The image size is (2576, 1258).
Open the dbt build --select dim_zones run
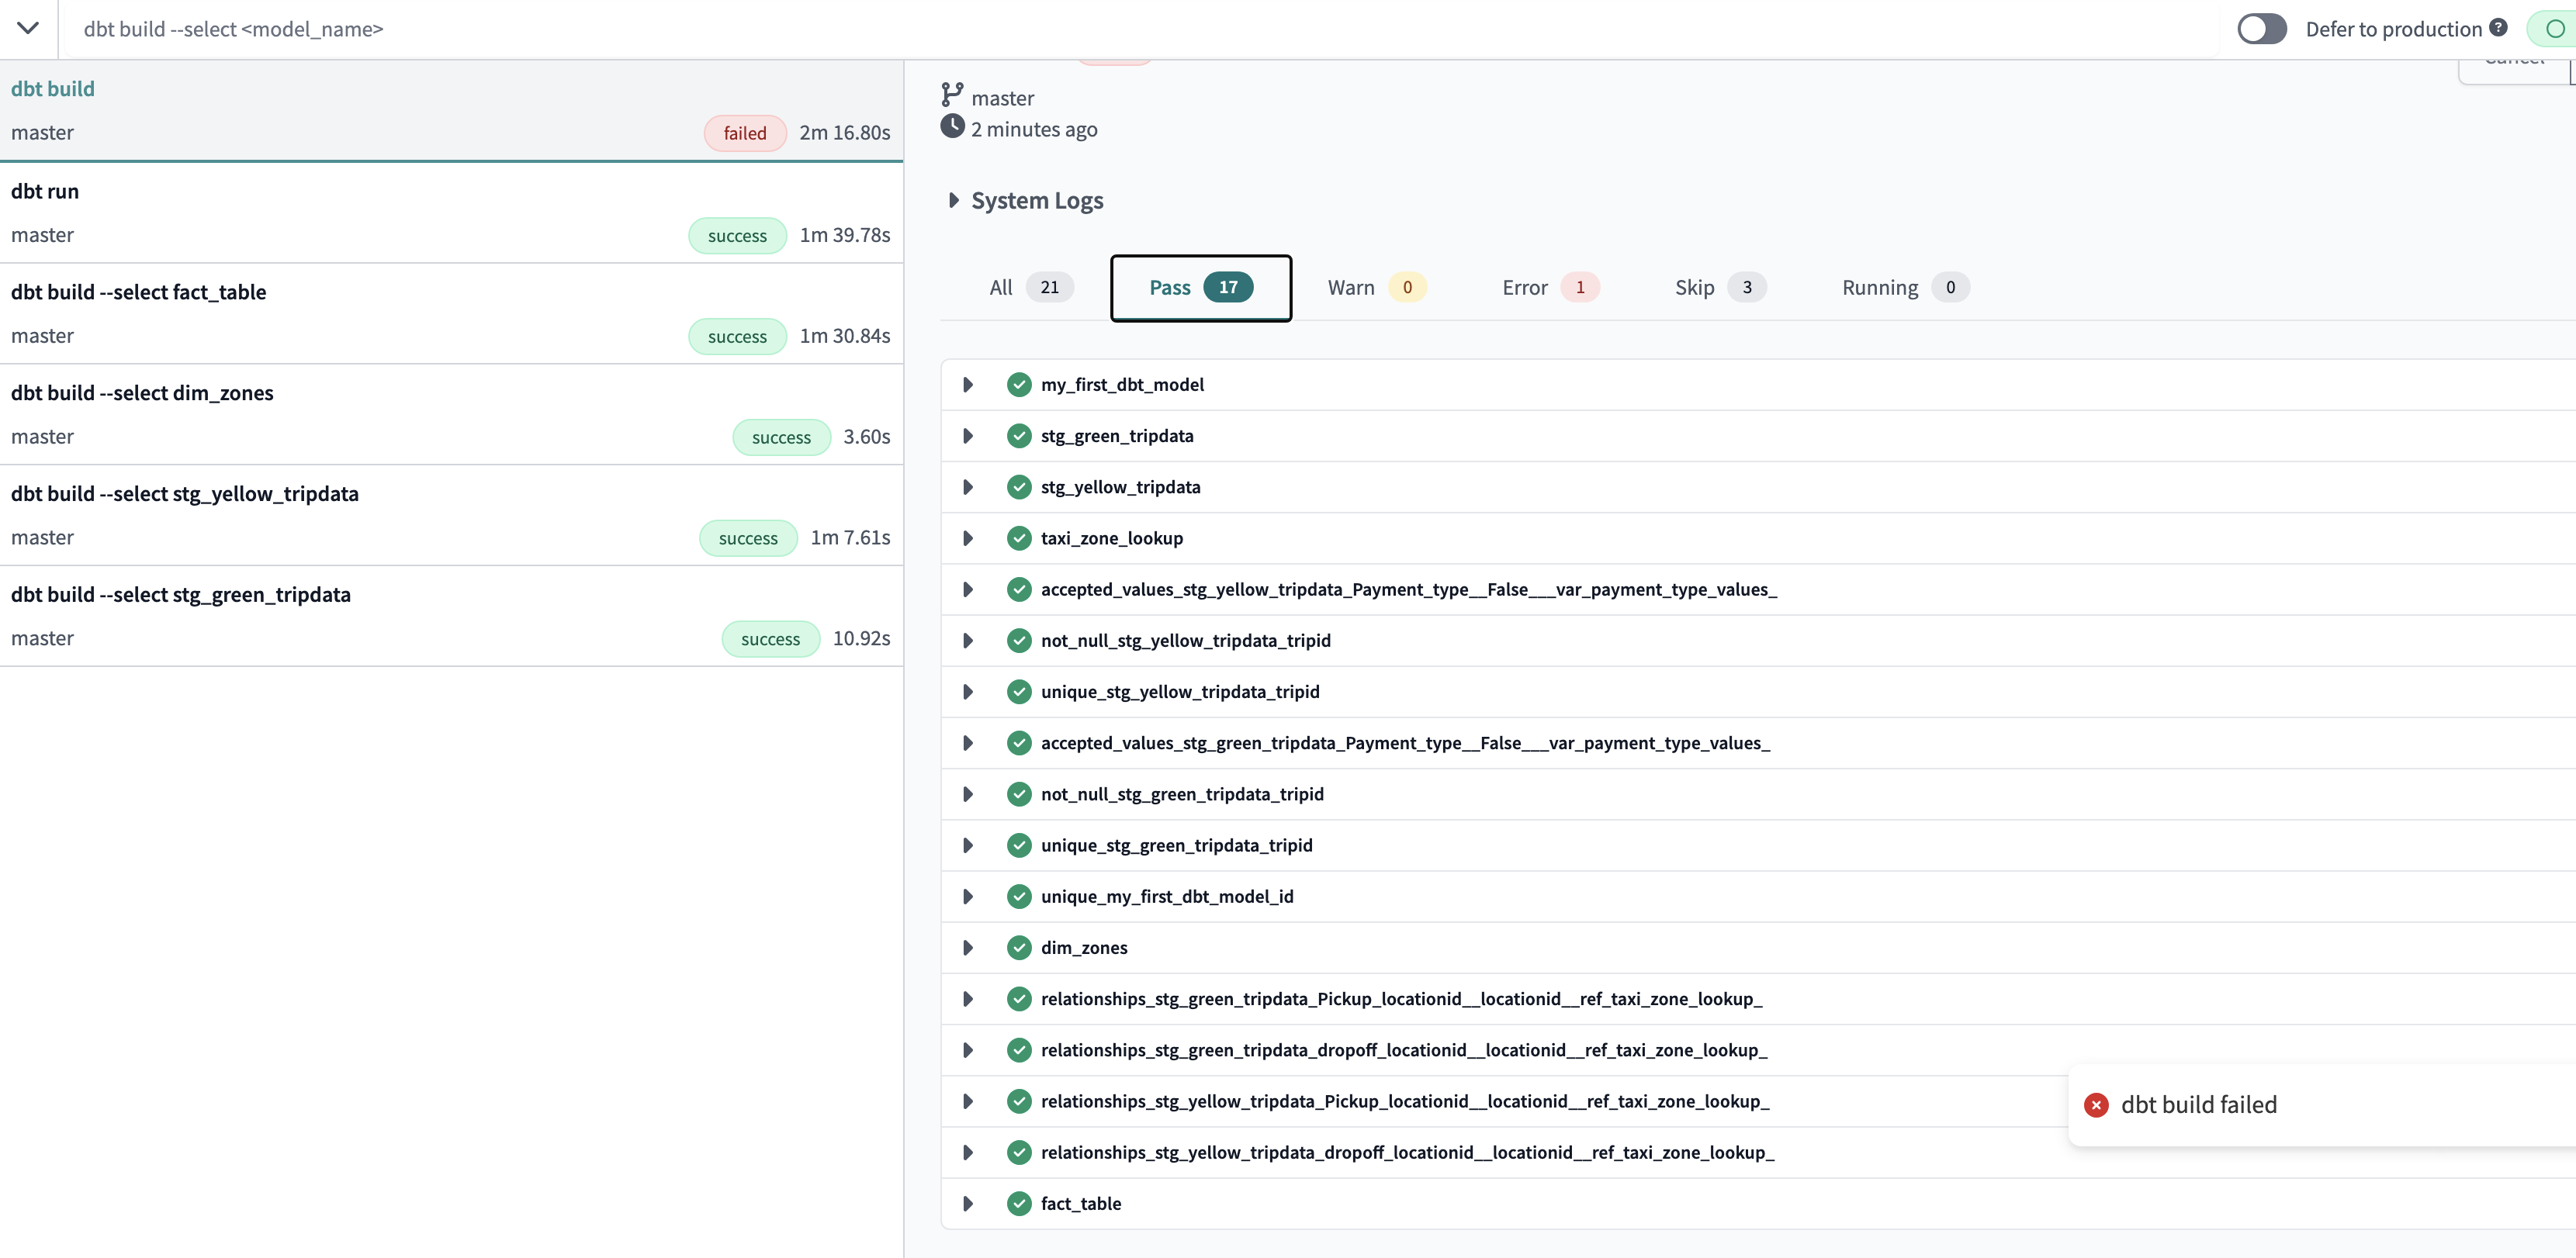click(x=451, y=415)
